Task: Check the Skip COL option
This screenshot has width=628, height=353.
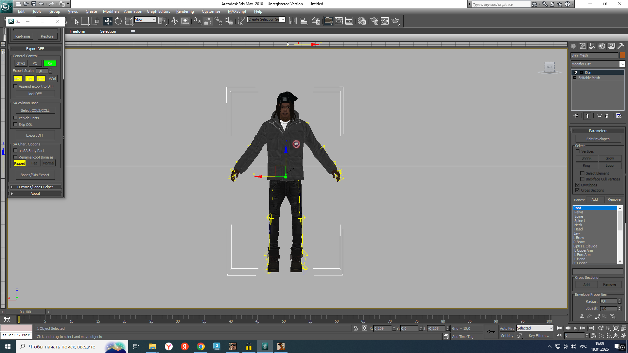Action: tap(15, 125)
